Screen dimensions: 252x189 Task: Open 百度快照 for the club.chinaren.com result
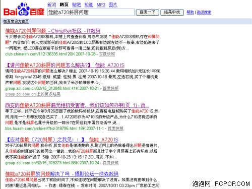point(107,54)
